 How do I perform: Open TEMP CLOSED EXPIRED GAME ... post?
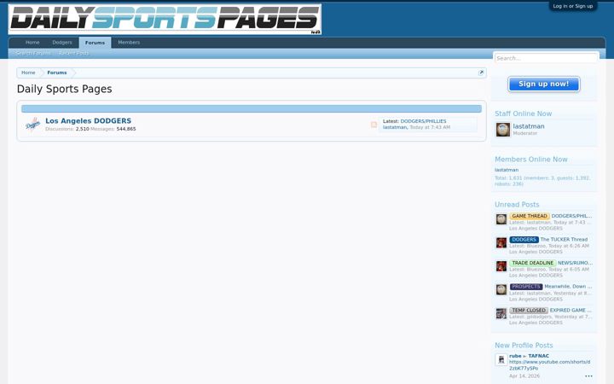571,310
